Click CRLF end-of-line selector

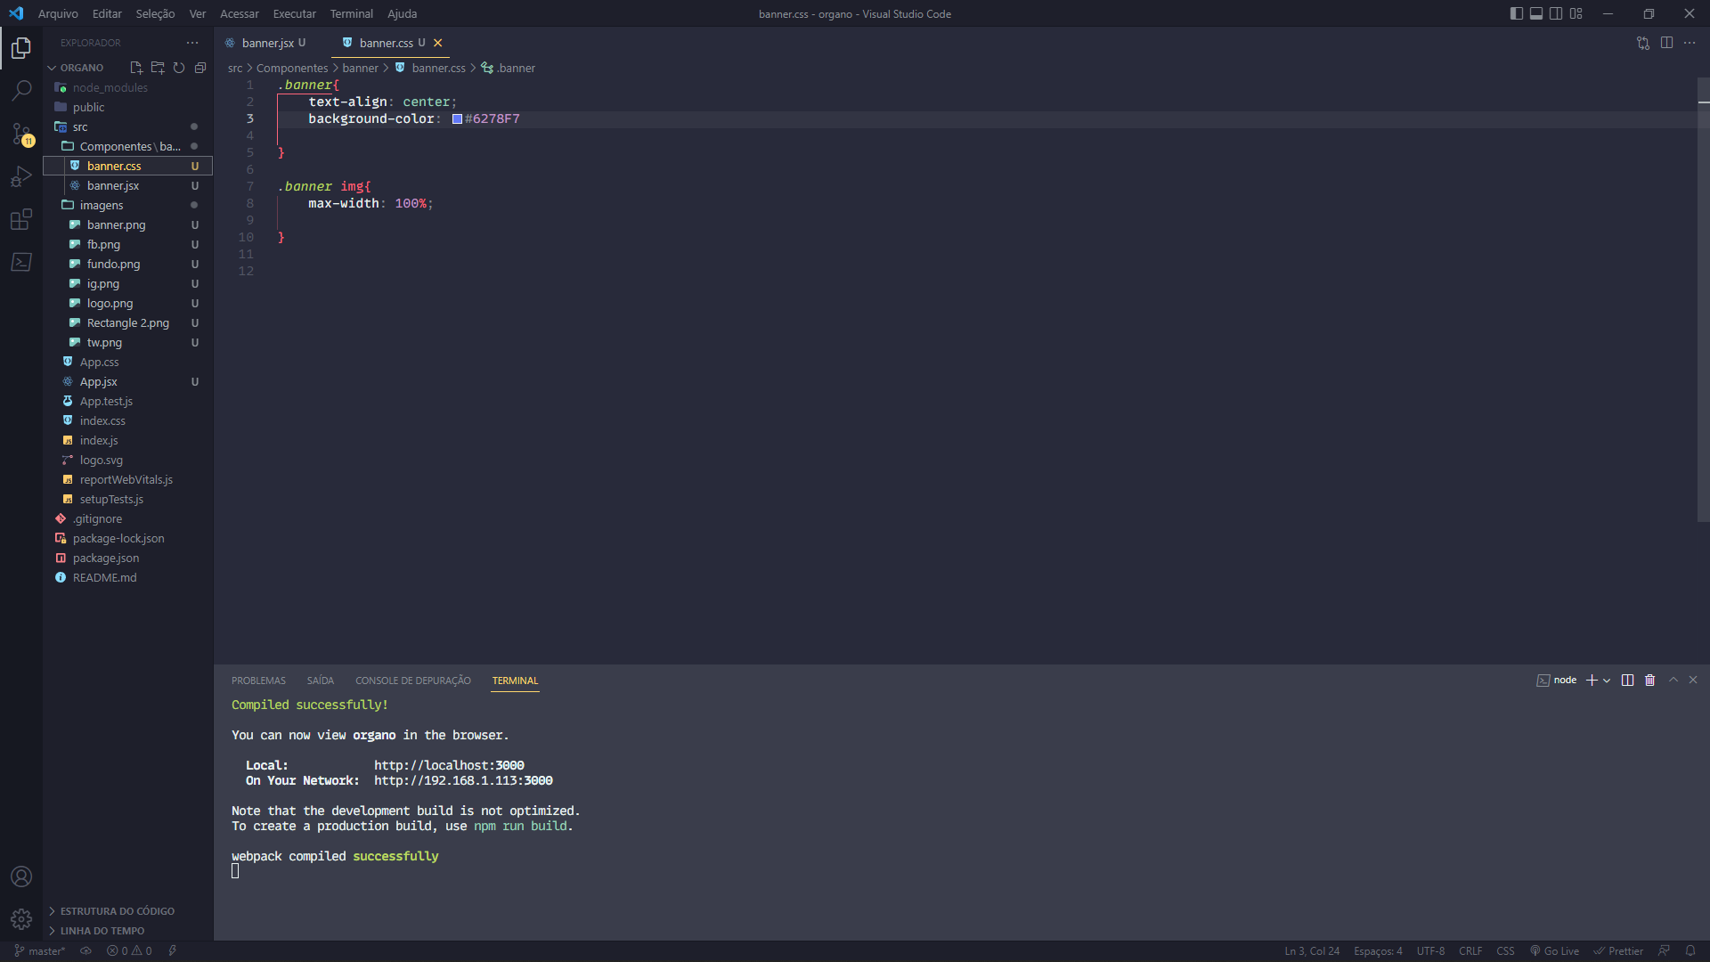pyautogui.click(x=1470, y=950)
